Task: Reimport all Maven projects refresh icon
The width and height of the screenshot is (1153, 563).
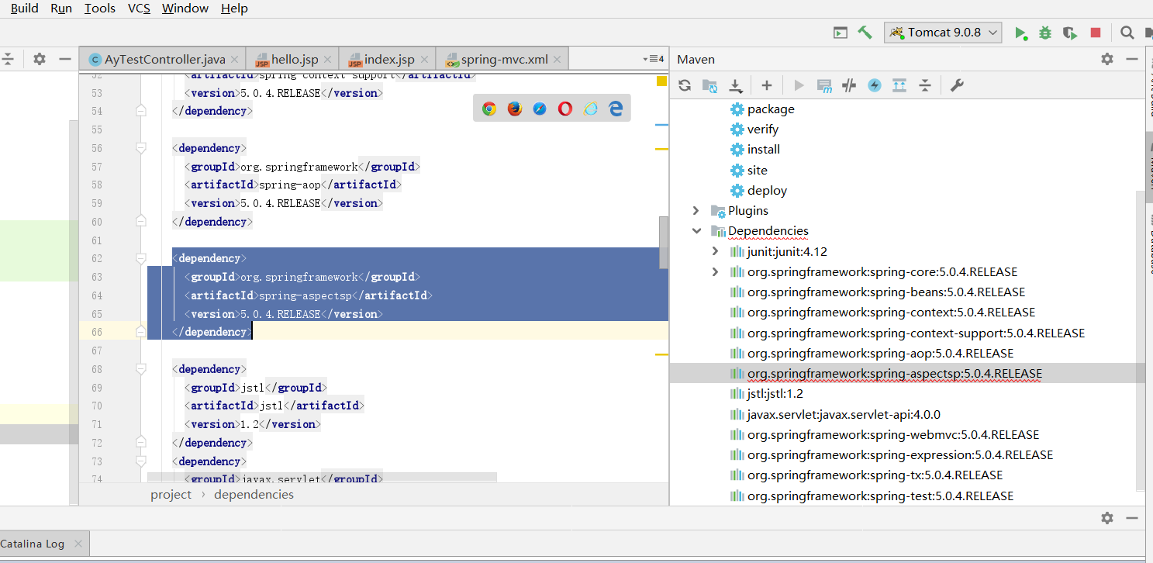Action: (685, 85)
